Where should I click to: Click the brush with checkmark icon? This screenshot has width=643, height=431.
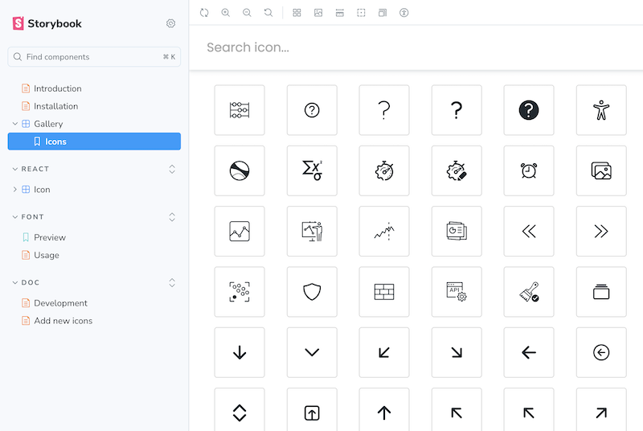pos(529,292)
